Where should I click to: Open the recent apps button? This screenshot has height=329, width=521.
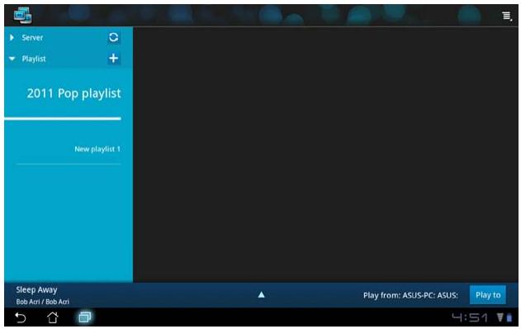[x=84, y=317]
